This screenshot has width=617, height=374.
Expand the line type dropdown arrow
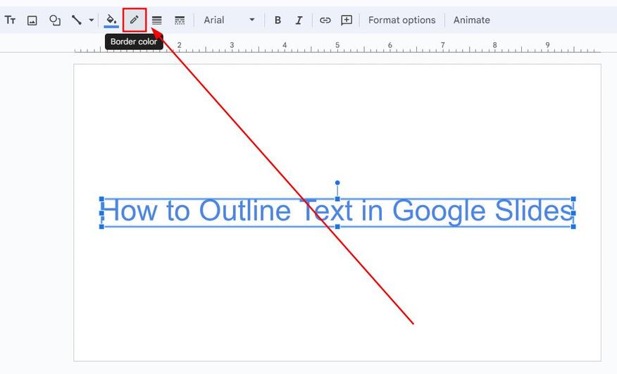(92, 20)
